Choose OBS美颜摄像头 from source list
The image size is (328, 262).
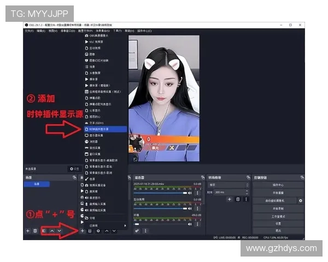106,35
